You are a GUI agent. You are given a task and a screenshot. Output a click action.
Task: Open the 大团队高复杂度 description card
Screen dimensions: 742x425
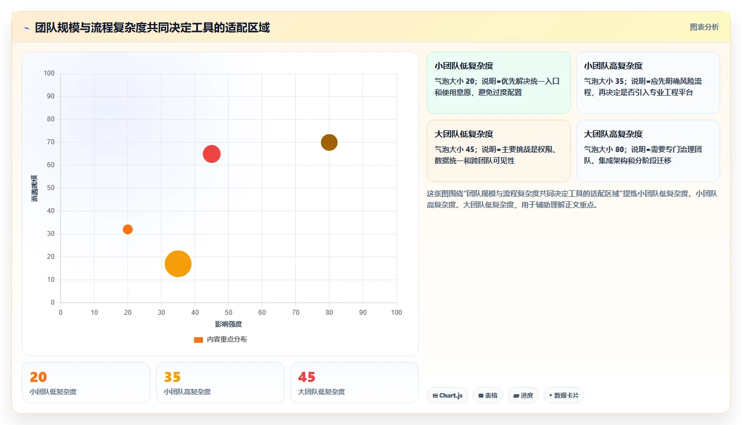[648, 151]
